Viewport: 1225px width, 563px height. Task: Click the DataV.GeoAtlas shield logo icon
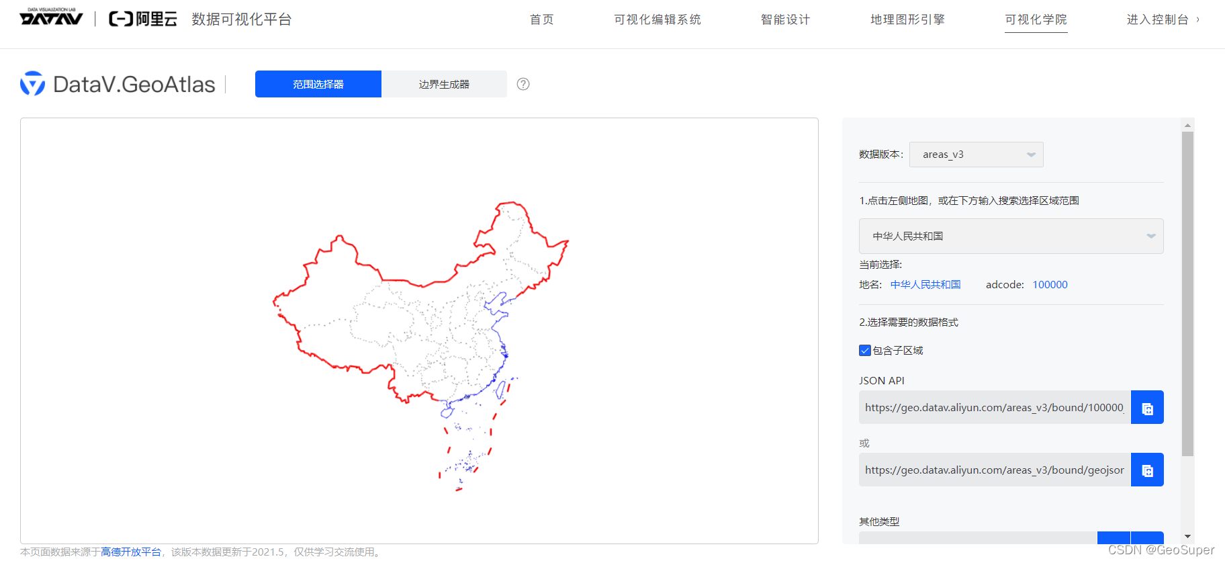[32, 83]
